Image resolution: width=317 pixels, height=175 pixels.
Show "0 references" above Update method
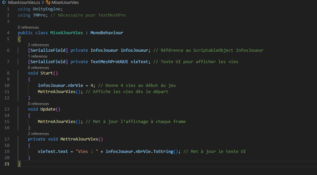coord(38,104)
